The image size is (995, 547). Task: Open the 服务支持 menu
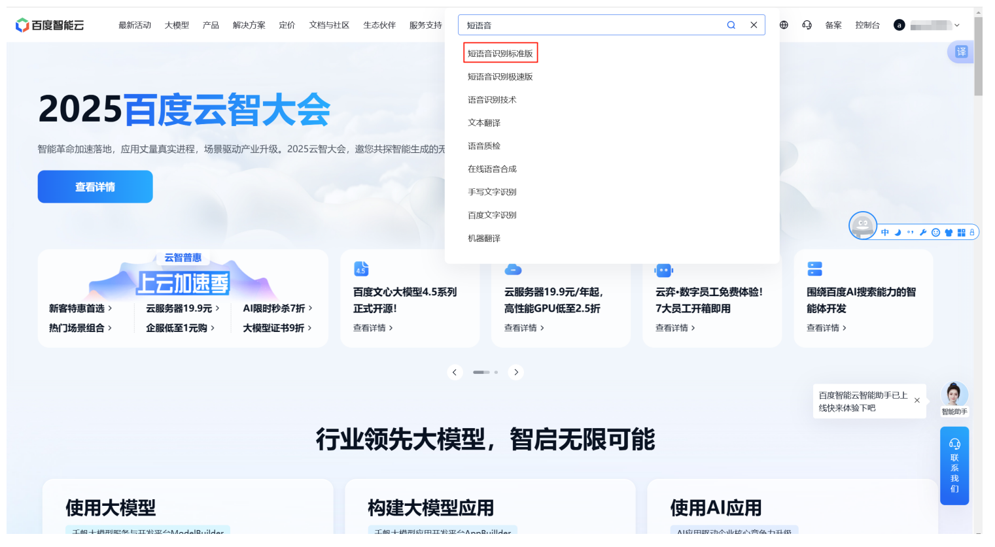coord(426,25)
